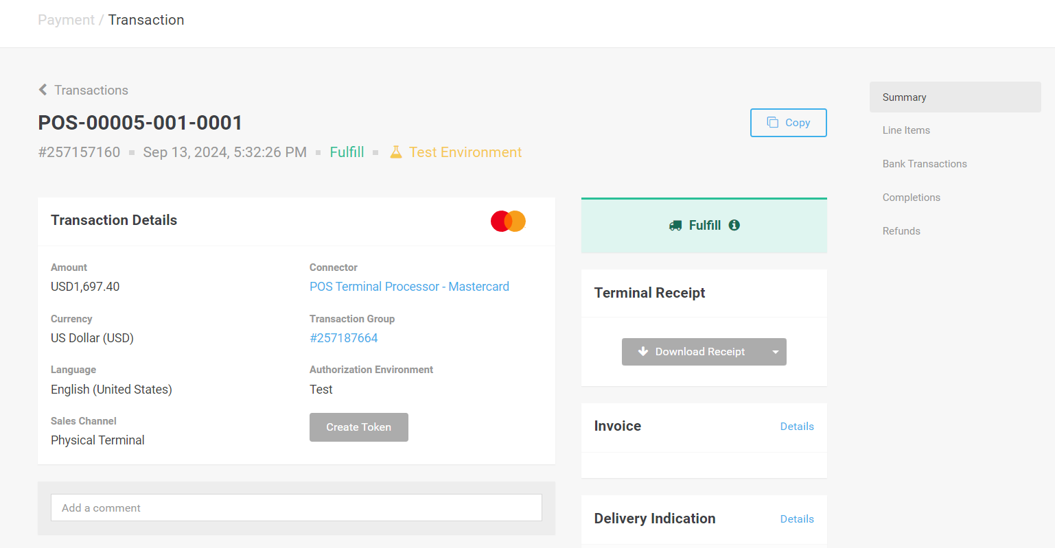Click Payment in the breadcrumb
The height and width of the screenshot is (548, 1055).
[66, 20]
